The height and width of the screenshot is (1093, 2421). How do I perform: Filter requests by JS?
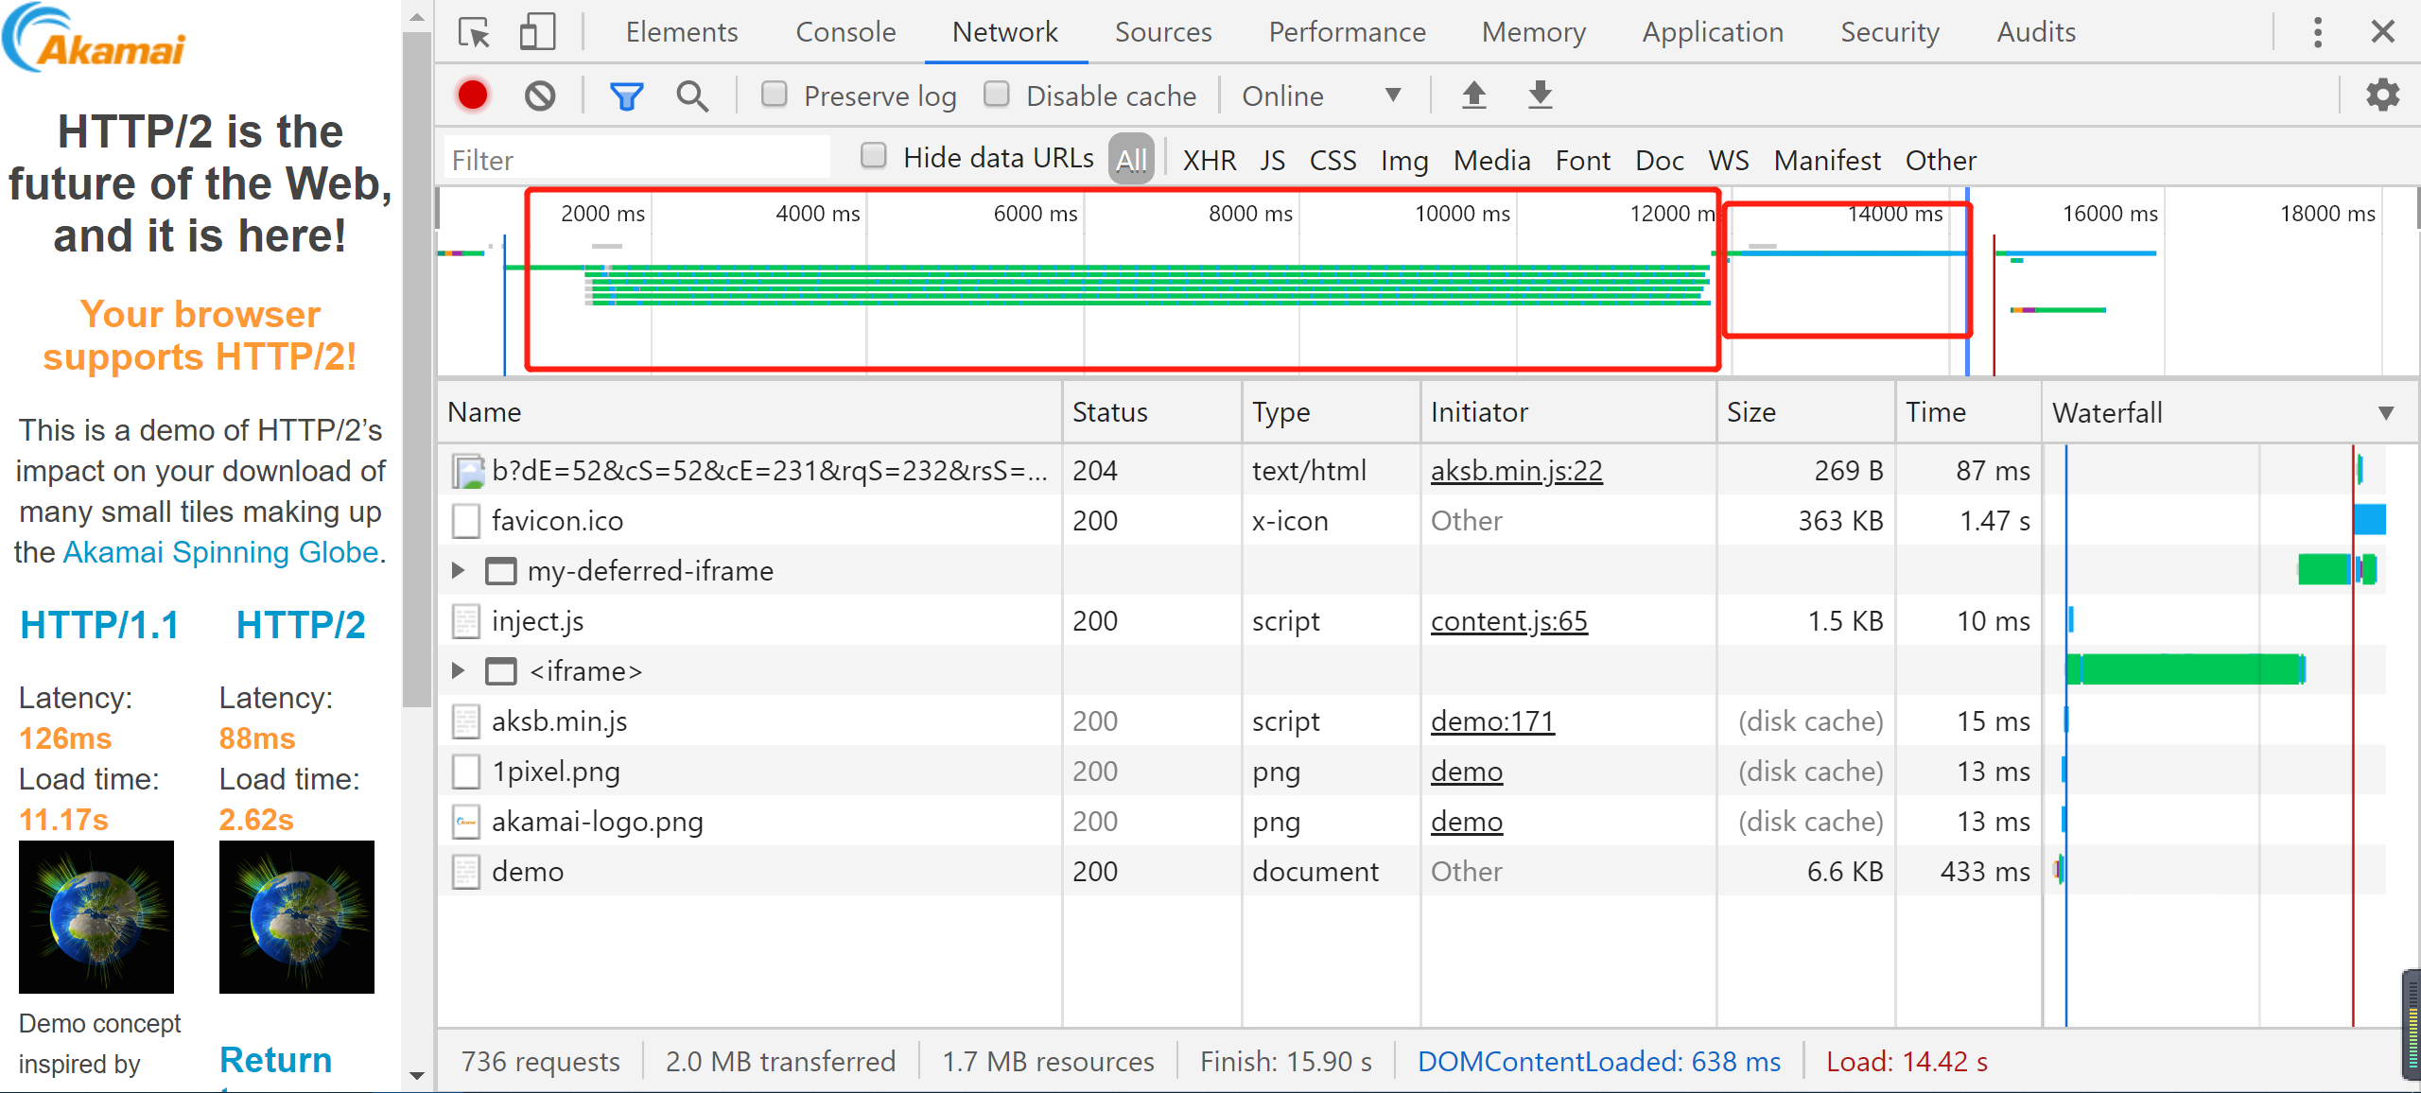click(1272, 160)
